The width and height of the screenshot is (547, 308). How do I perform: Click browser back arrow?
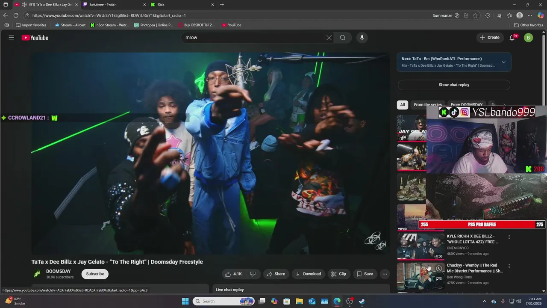(6, 15)
